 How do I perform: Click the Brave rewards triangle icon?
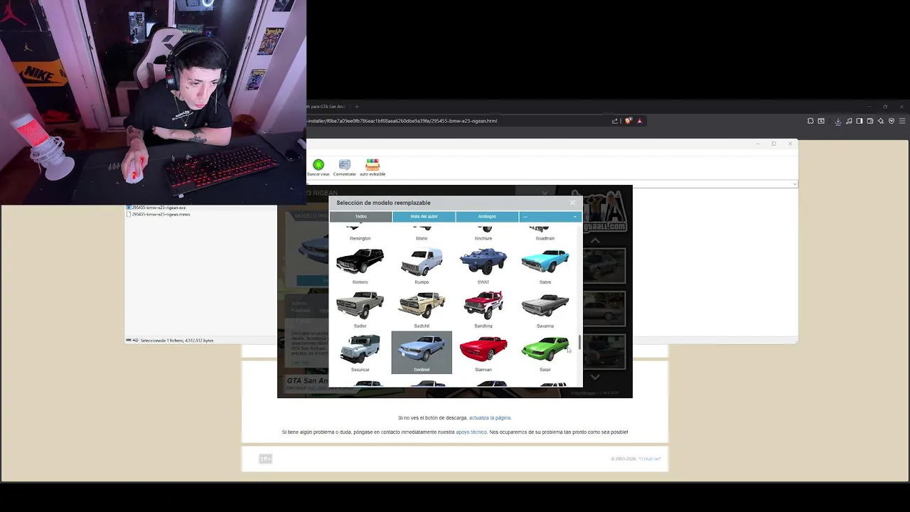tap(639, 121)
